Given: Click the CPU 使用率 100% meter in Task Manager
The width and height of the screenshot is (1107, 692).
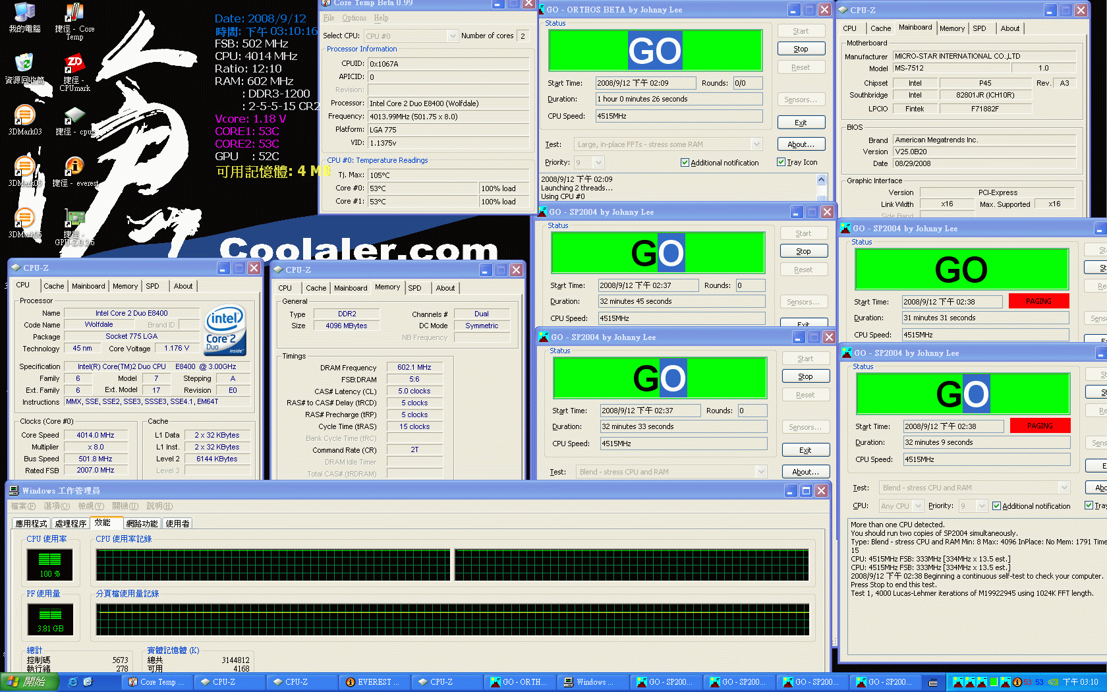Looking at the screenshot, I should [50, 565].
